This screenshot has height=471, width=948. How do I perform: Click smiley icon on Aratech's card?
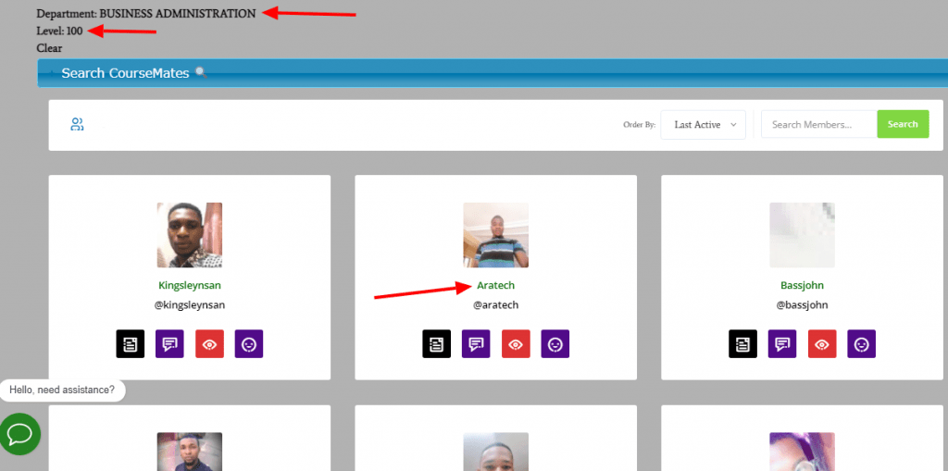click(555, 344)
